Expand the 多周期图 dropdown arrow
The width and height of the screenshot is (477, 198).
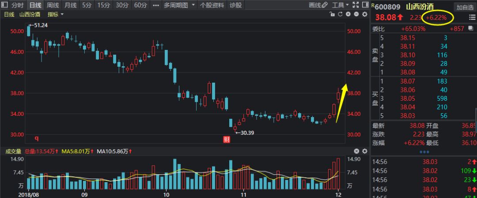click(193, 5)
